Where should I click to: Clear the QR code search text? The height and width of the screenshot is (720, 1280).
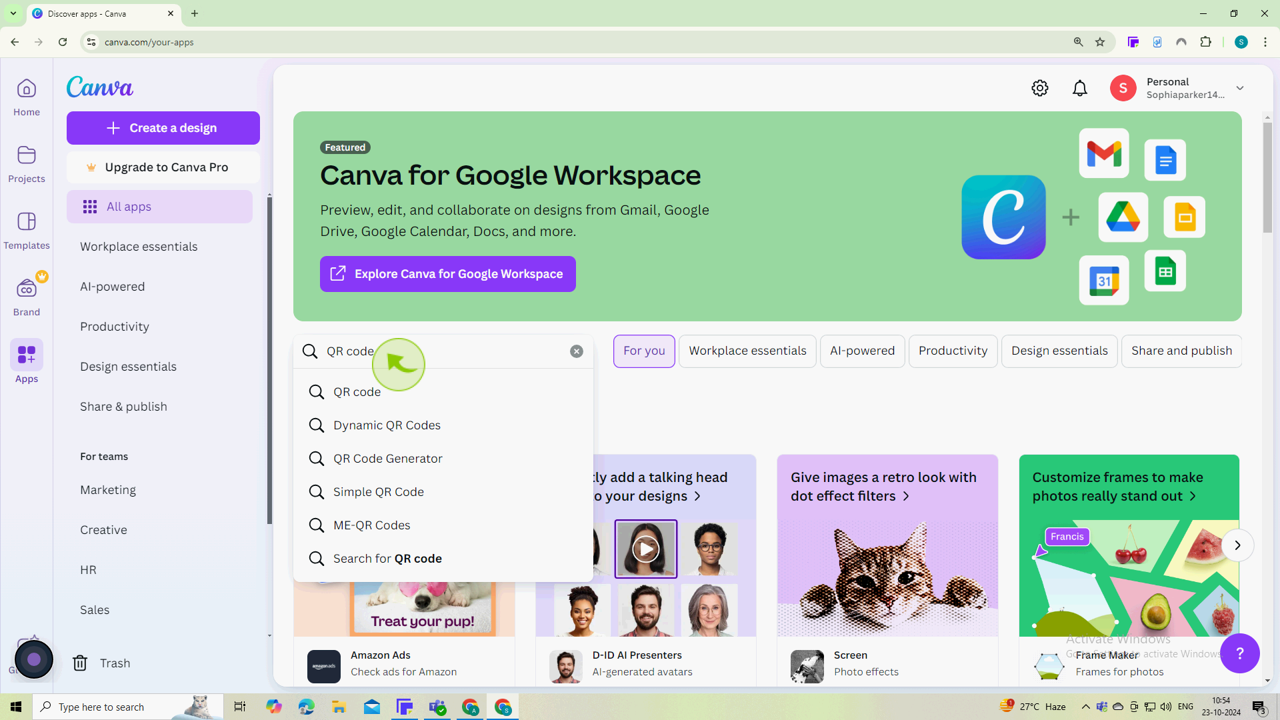(577, 351)
